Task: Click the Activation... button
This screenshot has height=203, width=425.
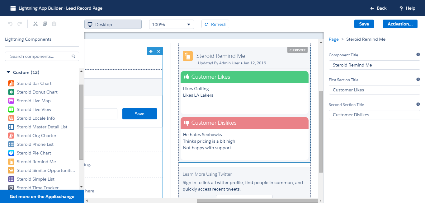Action: click(x=400, y=24)
